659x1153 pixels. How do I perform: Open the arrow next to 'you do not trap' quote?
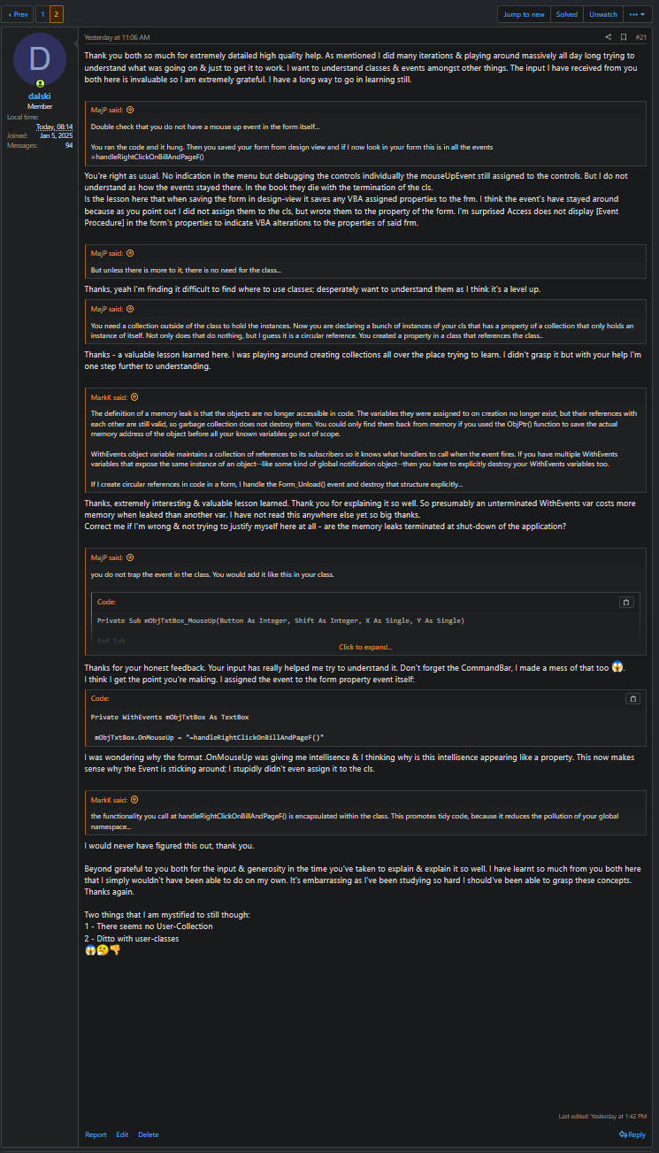tap(130, 557)
